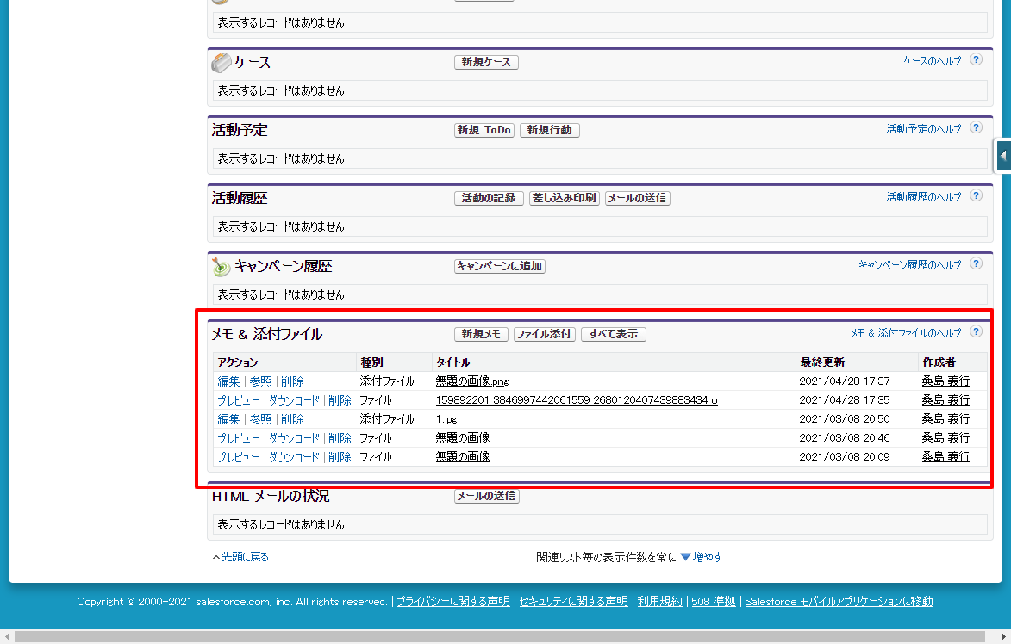Download the 159892201 file
The image size is (1011, 644).
coord(294,400)
